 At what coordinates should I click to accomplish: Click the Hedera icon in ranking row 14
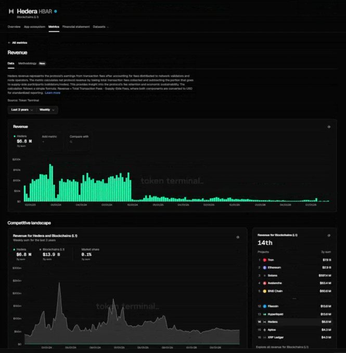(265, 322)
